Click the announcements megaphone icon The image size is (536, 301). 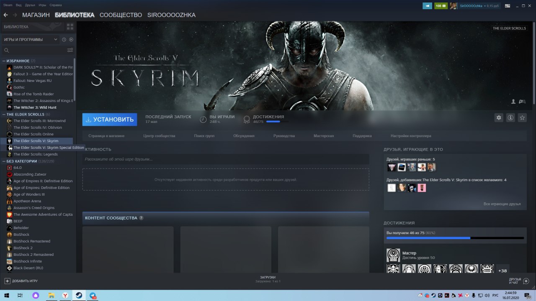pos(427,6)
